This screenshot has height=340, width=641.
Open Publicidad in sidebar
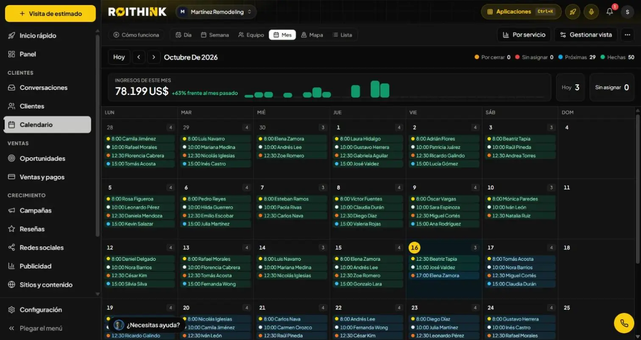click(47, 266)
